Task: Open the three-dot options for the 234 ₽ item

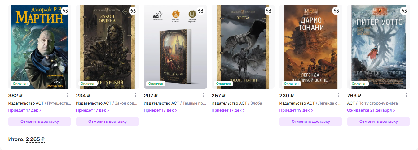Action: [x=135, y=95]
